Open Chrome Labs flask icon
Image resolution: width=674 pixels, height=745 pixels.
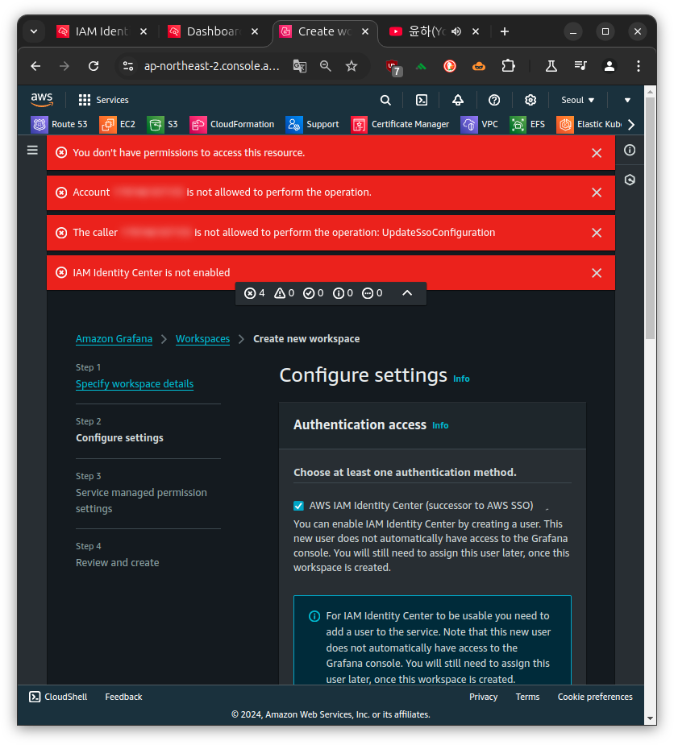pyautogui.click(x=551, y=66)
